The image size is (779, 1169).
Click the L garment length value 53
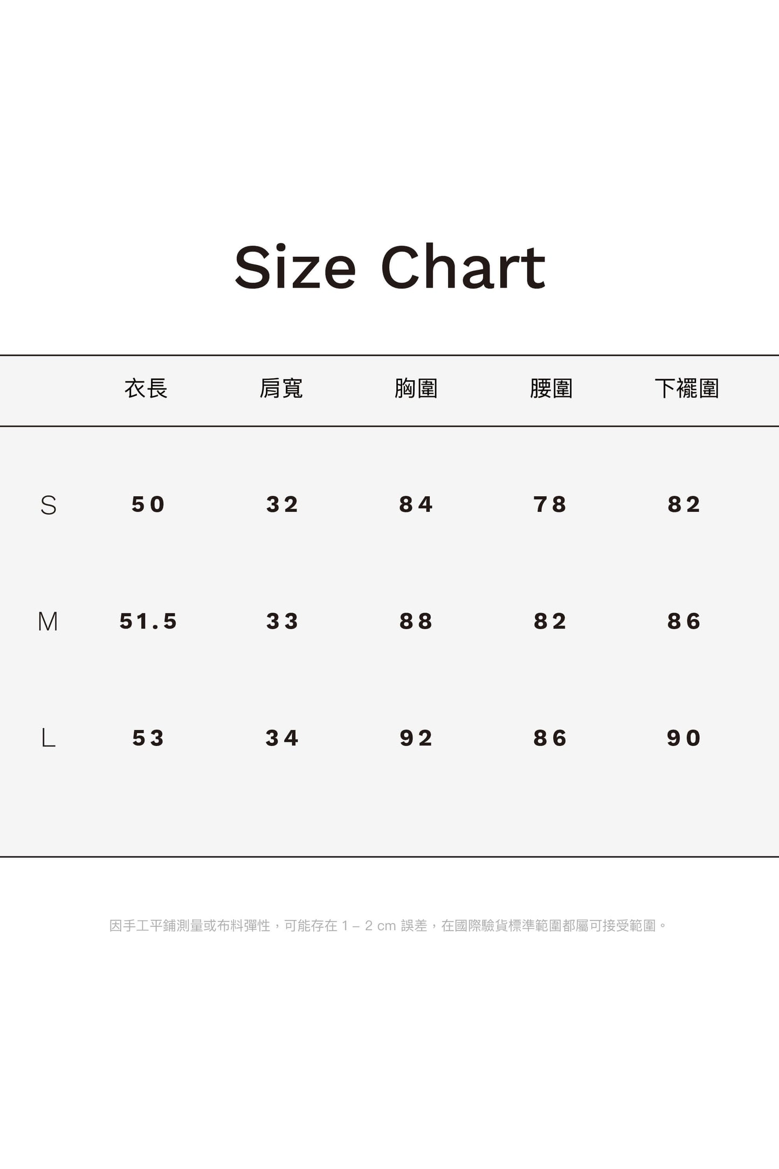click(x=148, y=738)
